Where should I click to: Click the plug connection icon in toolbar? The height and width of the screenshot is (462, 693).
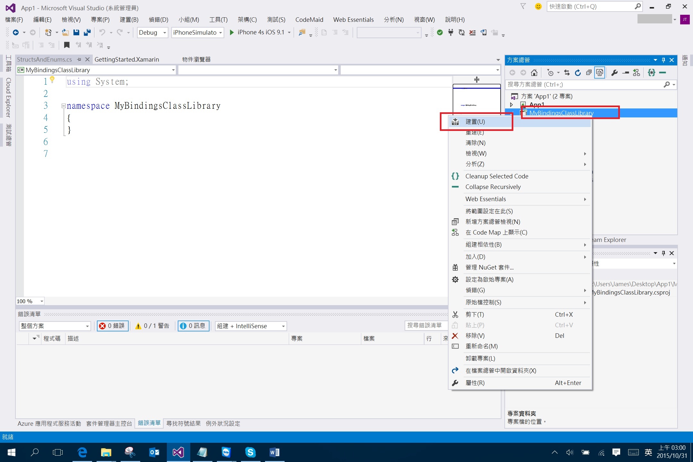[451, 32]
